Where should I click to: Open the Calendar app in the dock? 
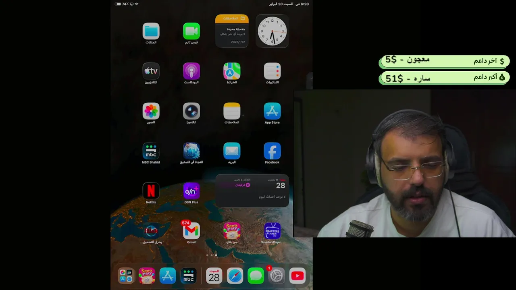point(214,276)
